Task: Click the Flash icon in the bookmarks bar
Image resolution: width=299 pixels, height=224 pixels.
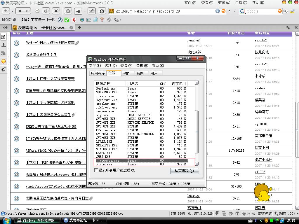Action: point(60,20)
